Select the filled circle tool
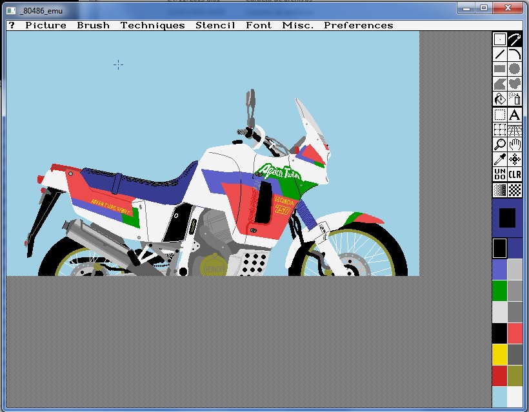 tap(515, 69)
